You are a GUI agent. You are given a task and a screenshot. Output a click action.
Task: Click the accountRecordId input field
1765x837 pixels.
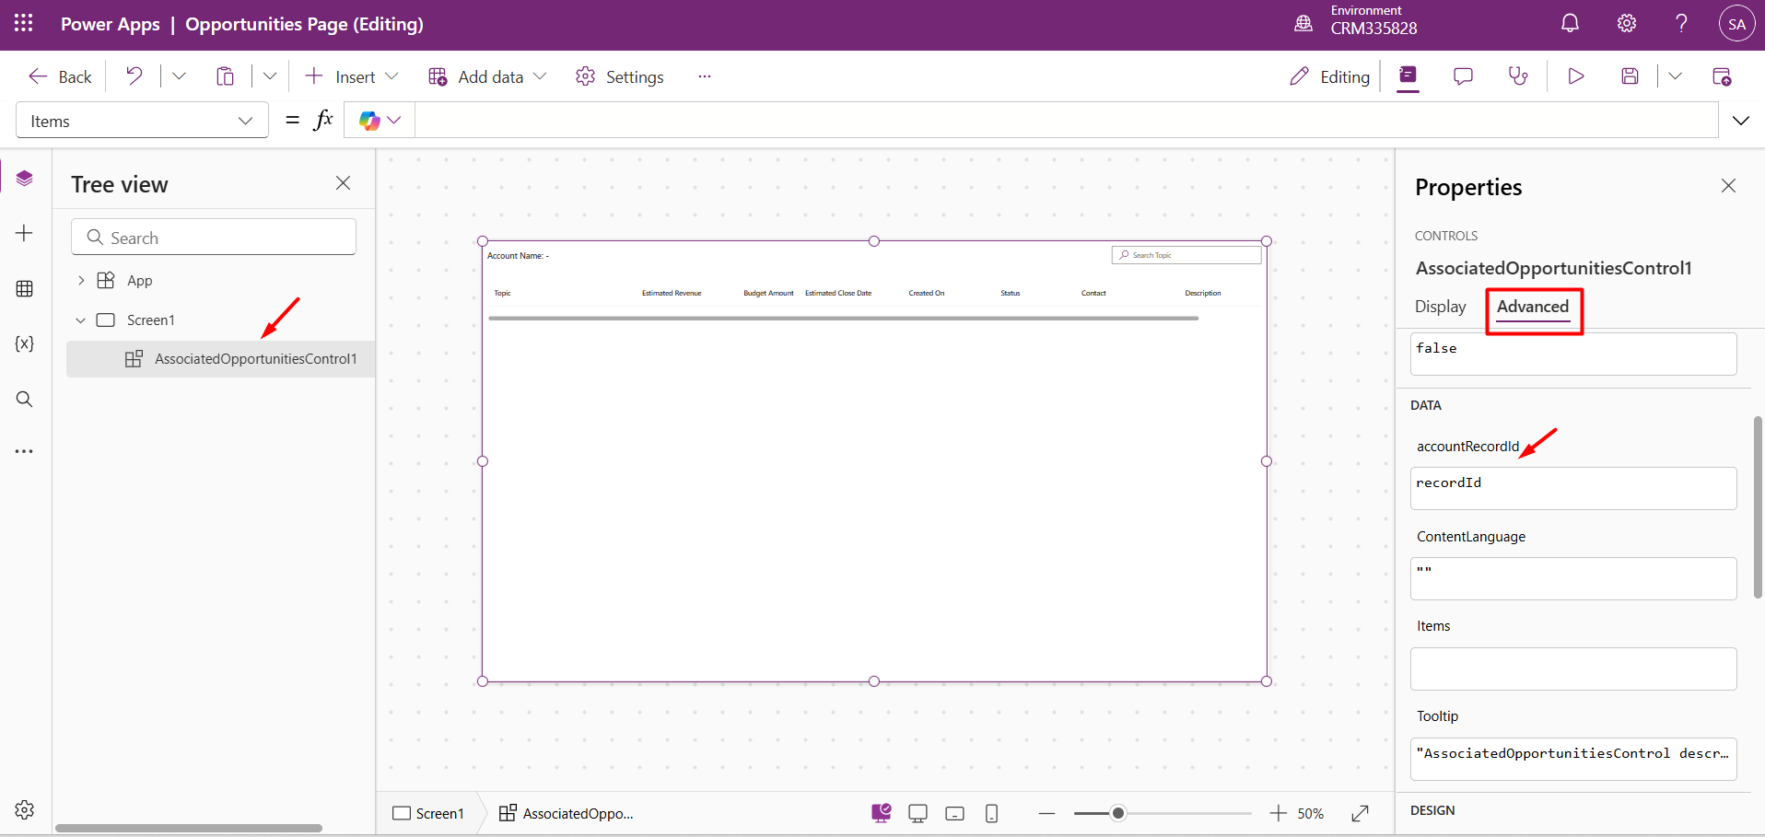click(1572, 488)
